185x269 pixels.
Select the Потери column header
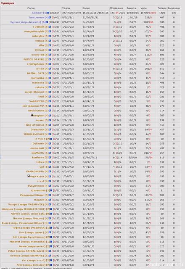click(x=162, y=8)
